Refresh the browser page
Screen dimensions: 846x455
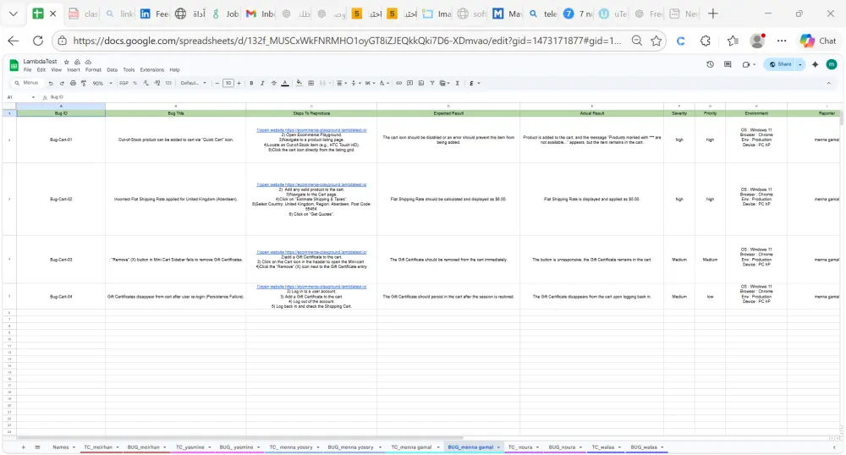tap(38, 41)
